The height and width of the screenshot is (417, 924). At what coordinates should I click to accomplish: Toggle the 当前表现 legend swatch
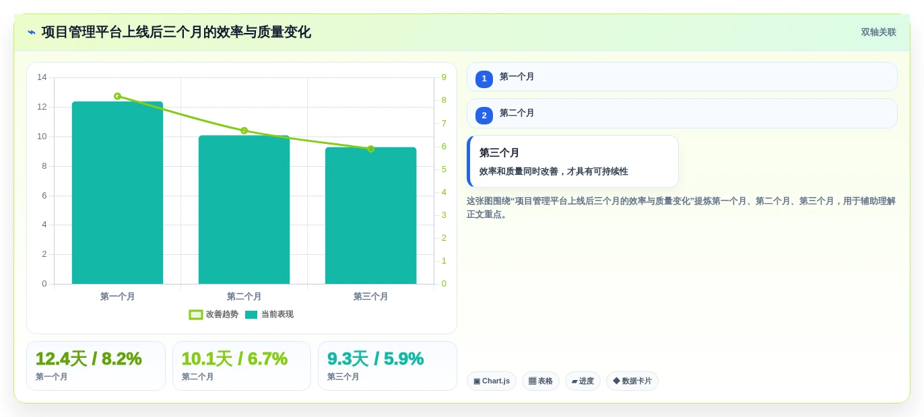coord(251,315)
